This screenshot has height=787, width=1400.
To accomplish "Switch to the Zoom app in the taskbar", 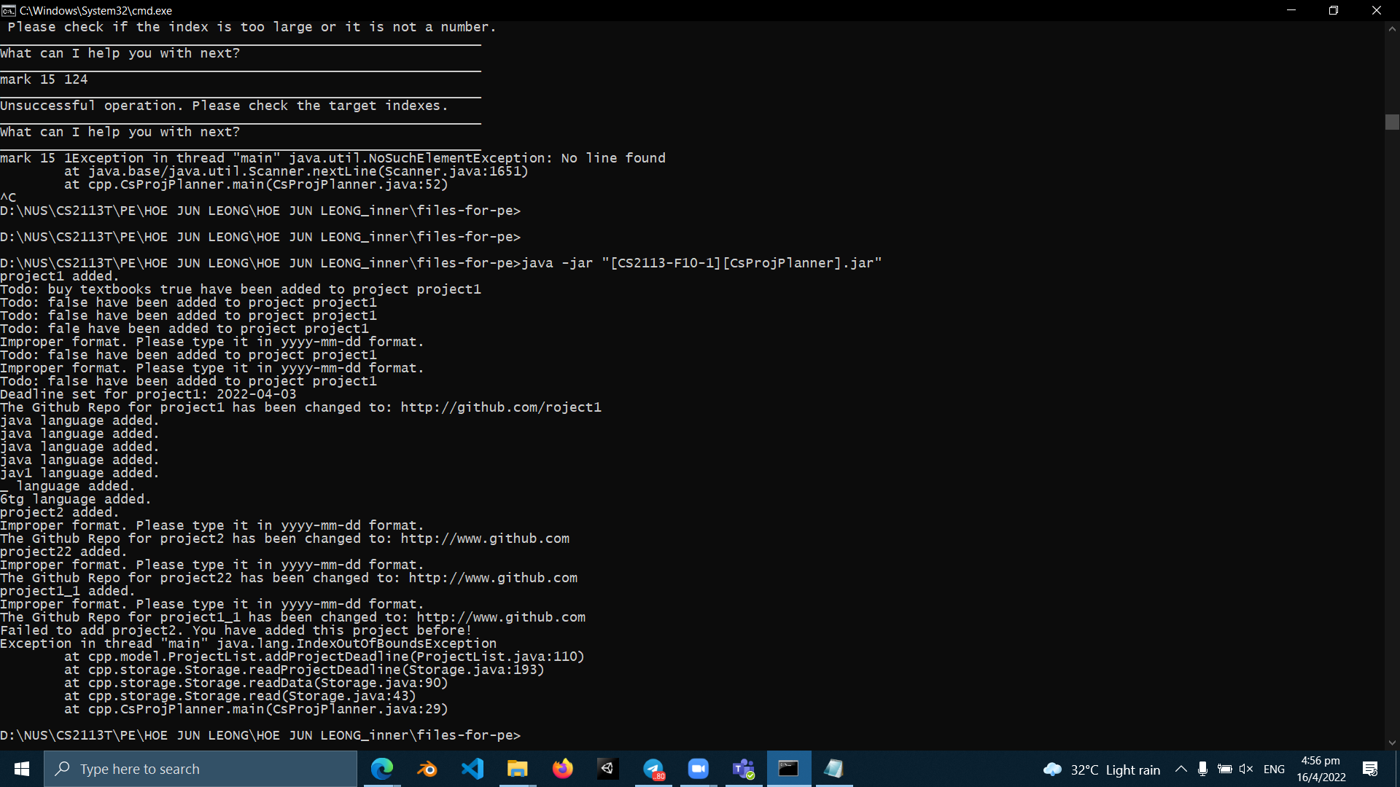I will (698, 769).
